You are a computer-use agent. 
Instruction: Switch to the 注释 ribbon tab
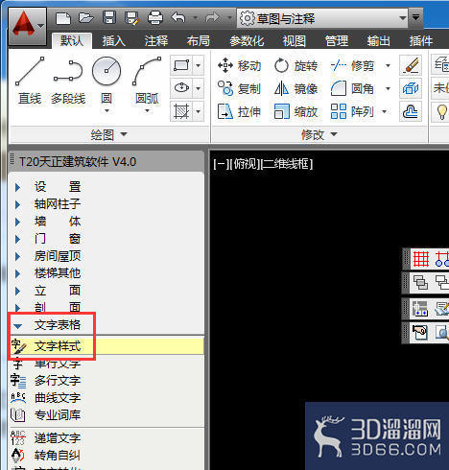(x=156, y=41)
